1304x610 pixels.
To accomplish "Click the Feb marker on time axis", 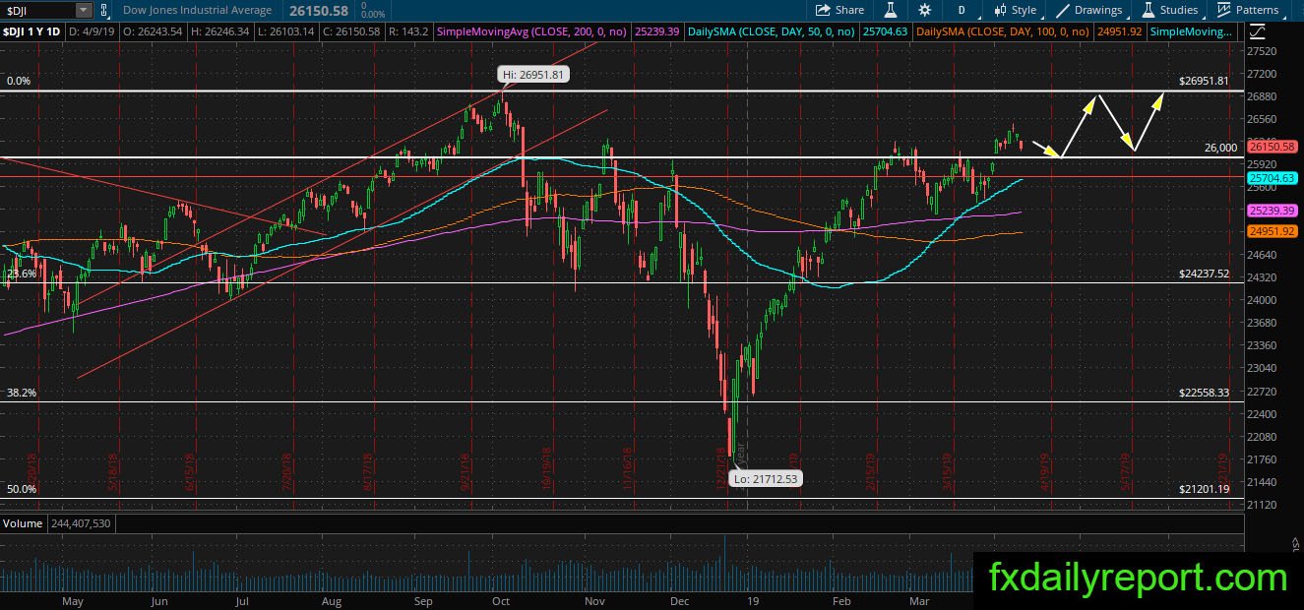I will click(841, 600).
